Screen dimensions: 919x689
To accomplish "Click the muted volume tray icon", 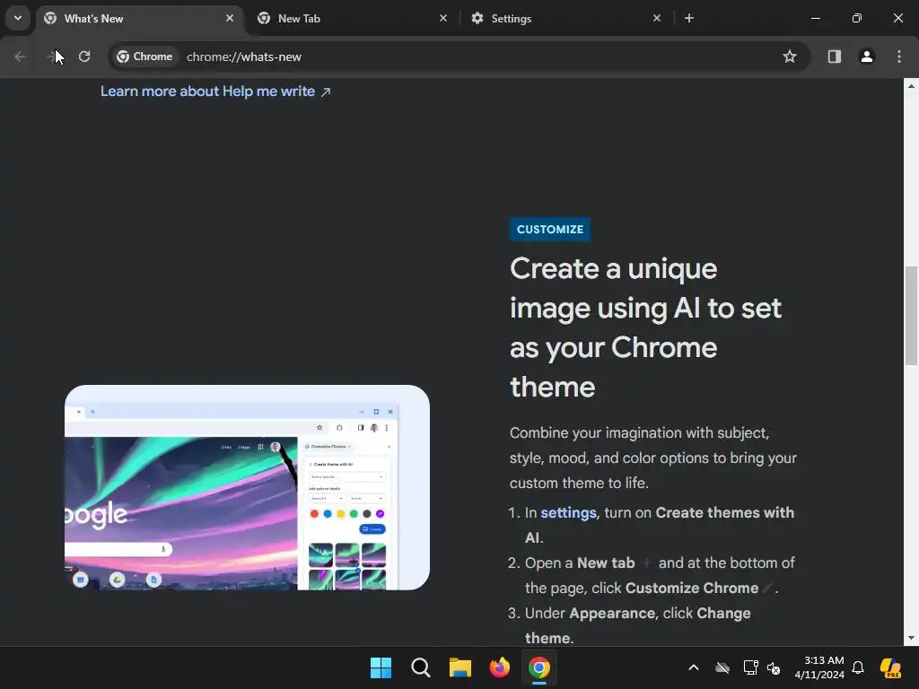I will (x=774, y=667).
